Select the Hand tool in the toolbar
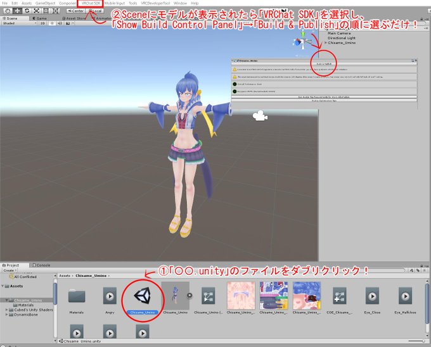The width and height of the screenshot is (431, 347). coord(8,11)
